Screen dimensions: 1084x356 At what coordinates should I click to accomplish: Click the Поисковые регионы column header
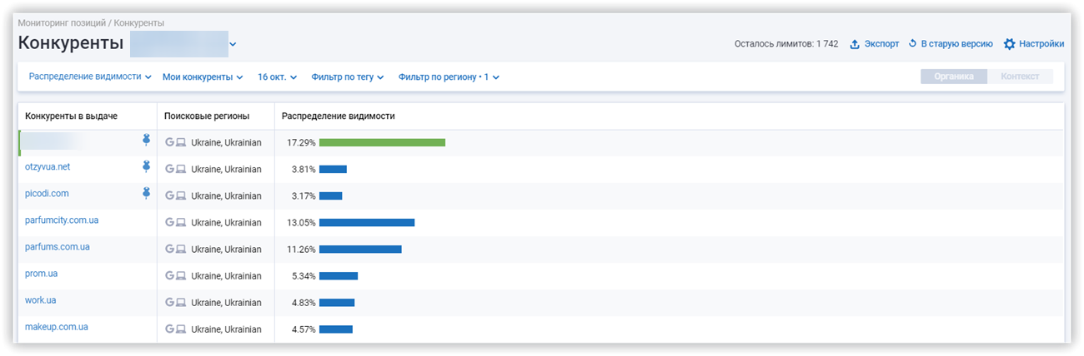207,116
